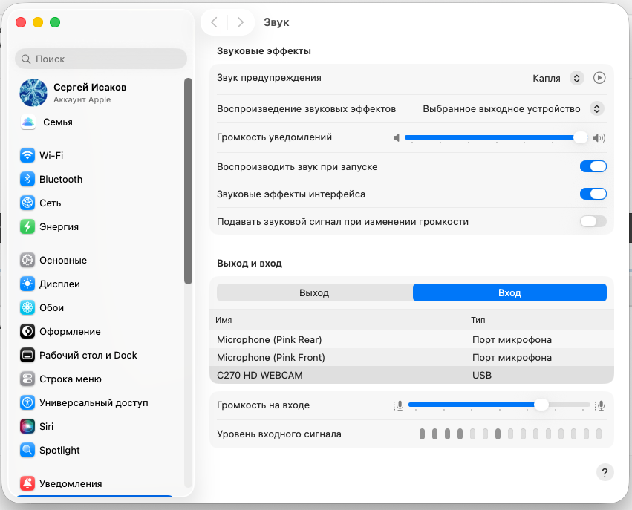Click the Имя column header
This screenshot has height=510, width=632.
coord(224,320)
